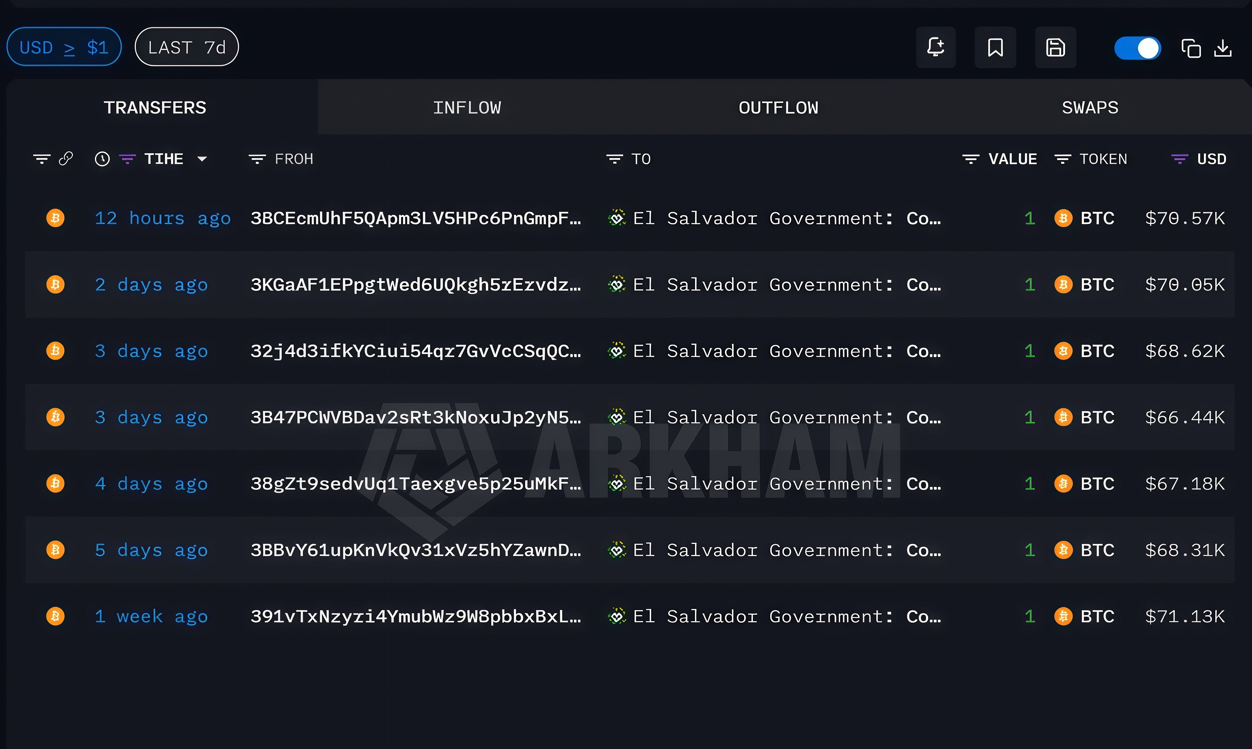Screen dimensions: 1252x749
Task: Click the Bitcoin icon in 12 hours ago row
Action: click(x=56, y=218)
